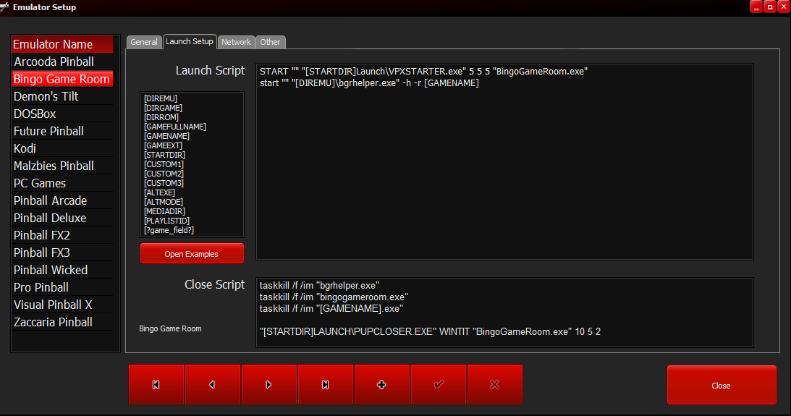Click the X cancel edit icon
The height and width of the screenshot is (416, 791).
(495, 385)
